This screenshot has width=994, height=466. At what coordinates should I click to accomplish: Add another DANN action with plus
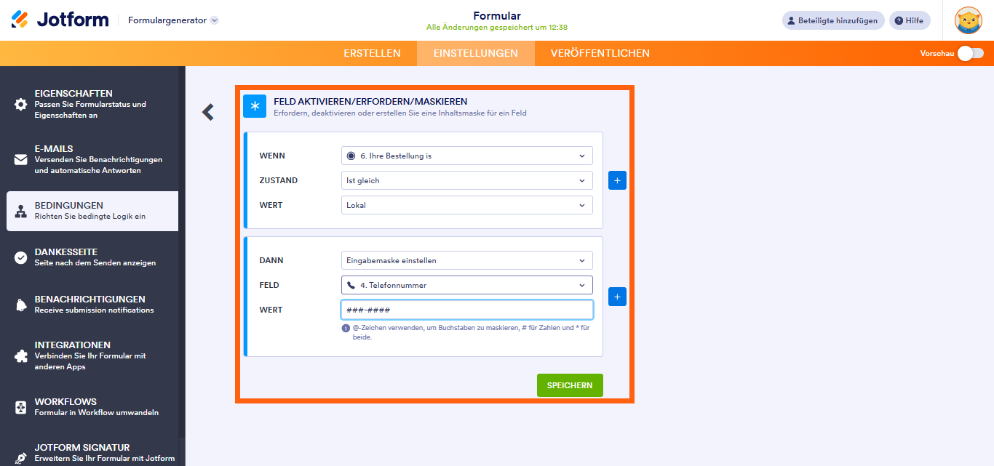click(617, 297)
